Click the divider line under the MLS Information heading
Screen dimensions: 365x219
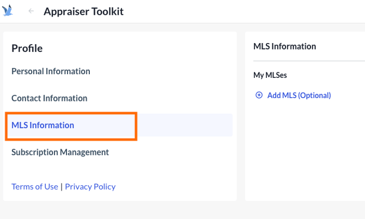305,61
